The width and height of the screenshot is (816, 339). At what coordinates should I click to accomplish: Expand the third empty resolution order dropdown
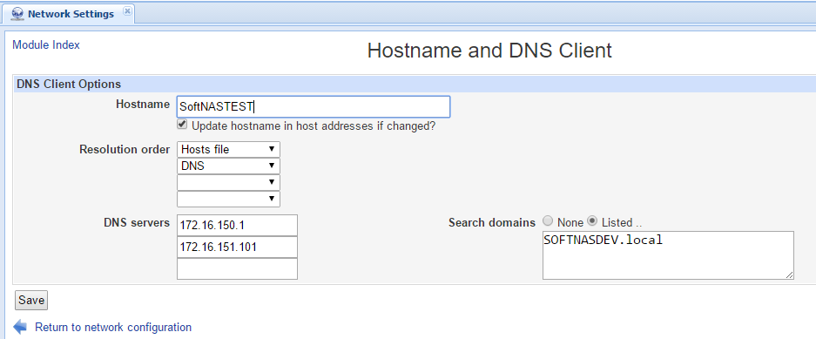pos(228,182)
